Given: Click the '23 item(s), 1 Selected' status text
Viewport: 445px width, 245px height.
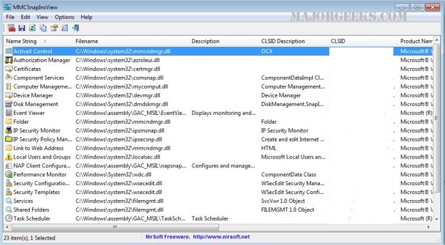Looking at the screenshot, I should (30, 238).
